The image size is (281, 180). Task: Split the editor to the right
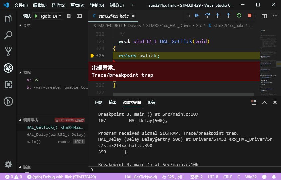coord(264,16)
